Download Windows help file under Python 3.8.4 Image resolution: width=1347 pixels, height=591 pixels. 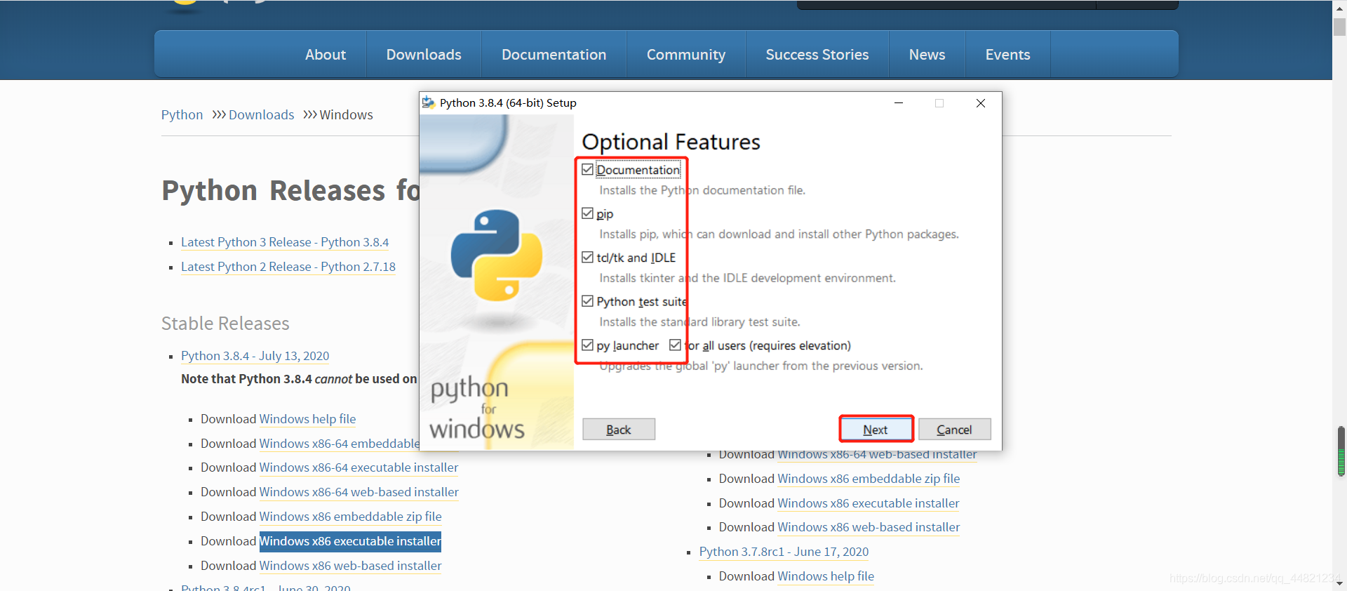307,419
